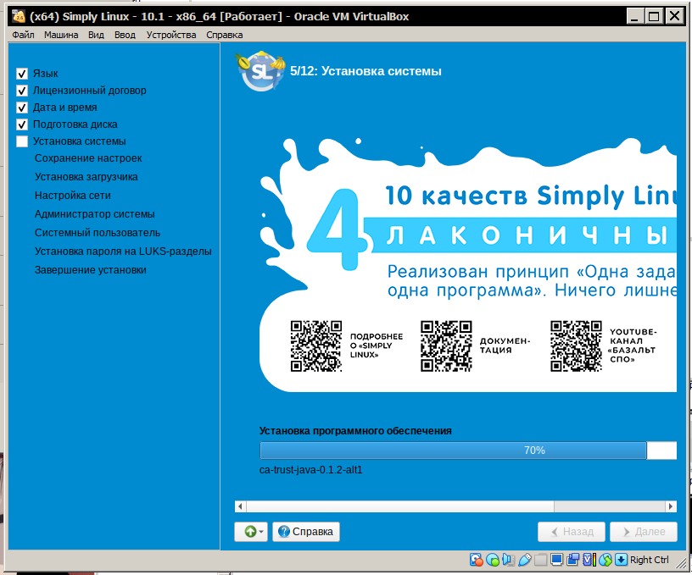Select Сохранение настроек step
692x575 pixels.
(88, 158)
